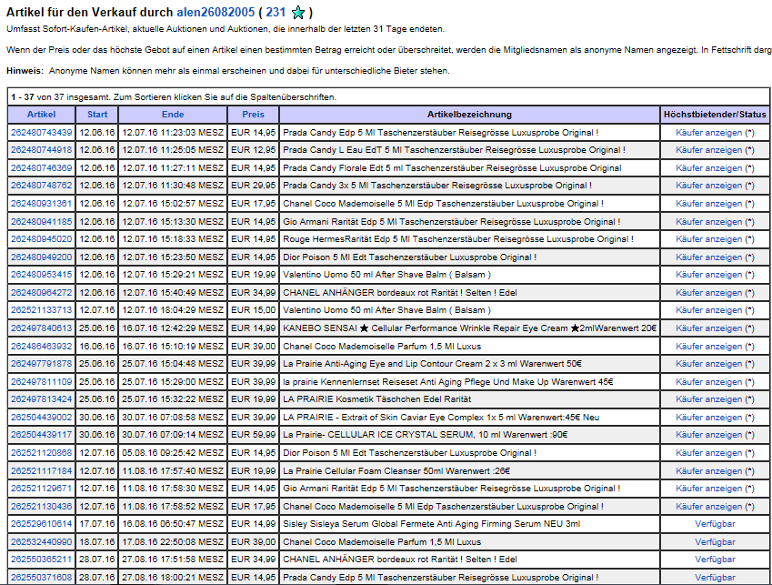Open item number 262521133713

pos(41,309)
